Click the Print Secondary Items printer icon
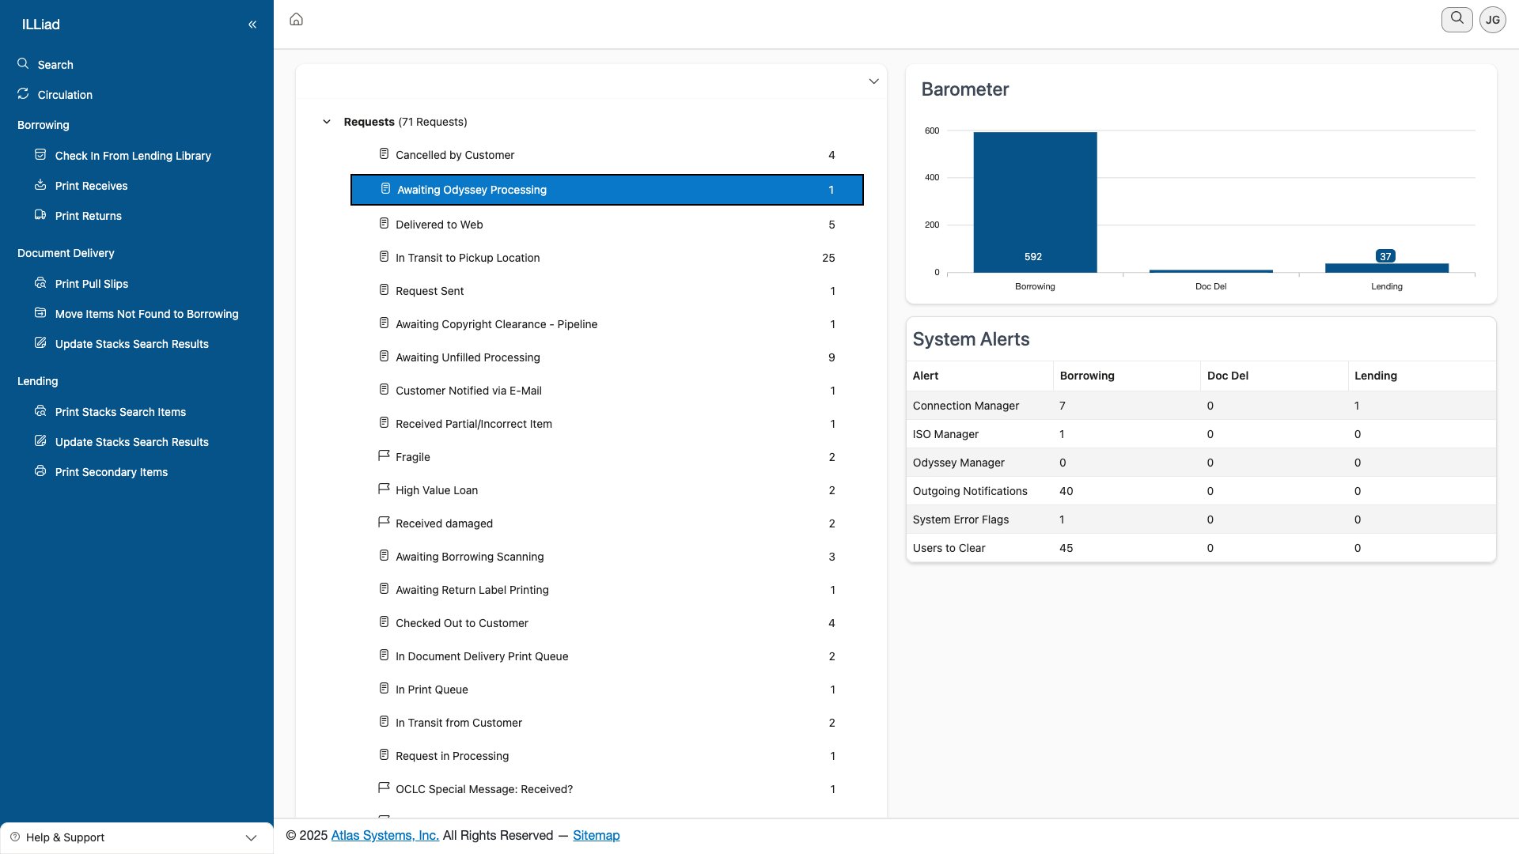 (40, 471)
